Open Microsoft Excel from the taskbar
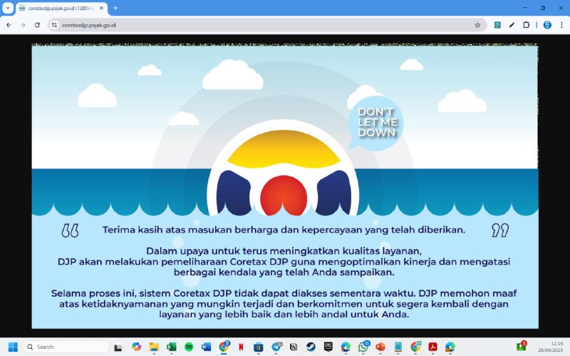 point(172,347)
